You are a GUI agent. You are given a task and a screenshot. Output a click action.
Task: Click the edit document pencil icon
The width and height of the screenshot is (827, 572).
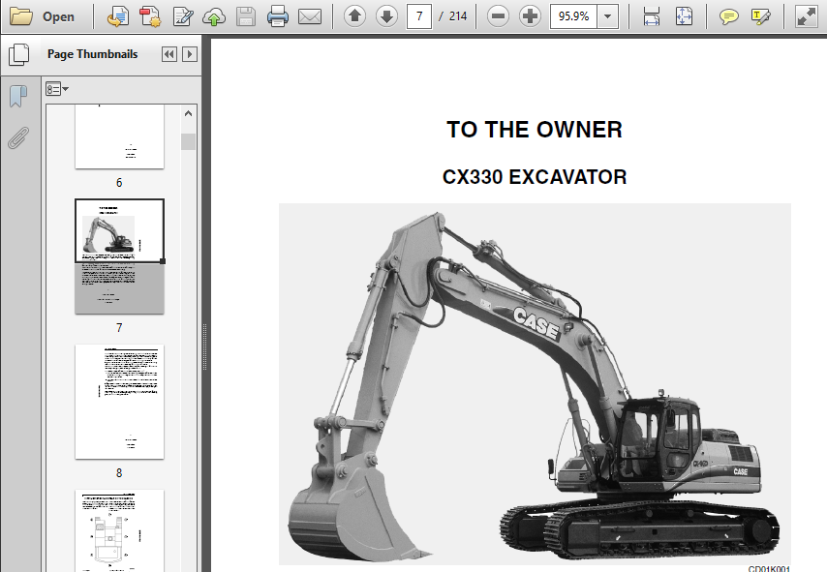182,16
